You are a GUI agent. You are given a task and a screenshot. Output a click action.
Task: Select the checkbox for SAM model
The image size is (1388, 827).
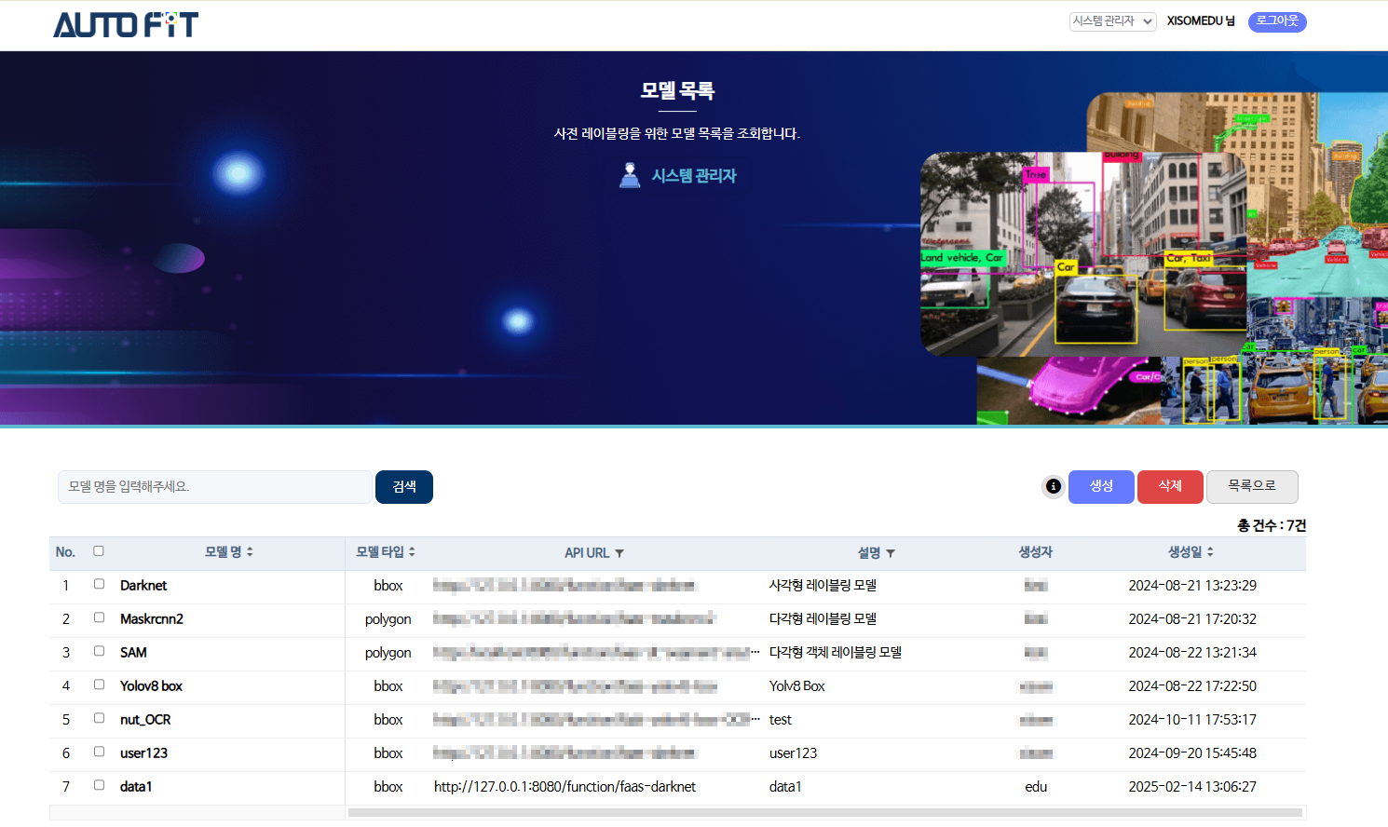click(x=99, y=652)
